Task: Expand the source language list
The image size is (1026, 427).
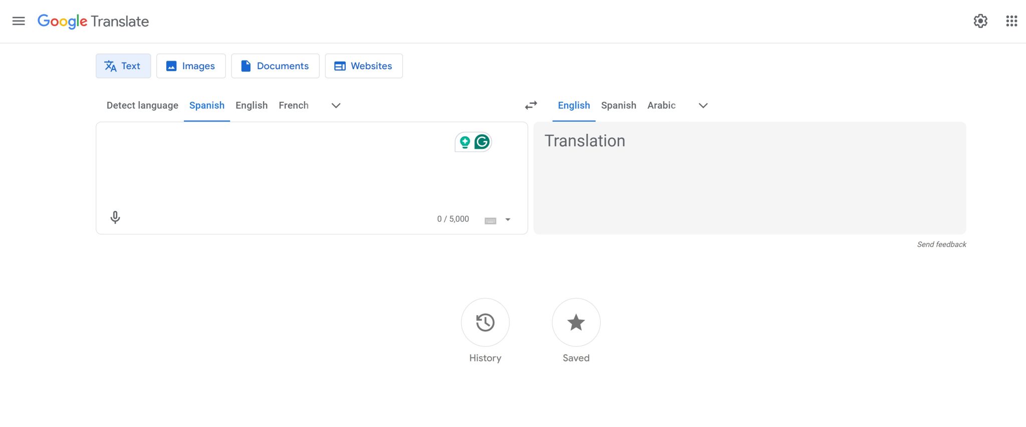Action: 336,105
